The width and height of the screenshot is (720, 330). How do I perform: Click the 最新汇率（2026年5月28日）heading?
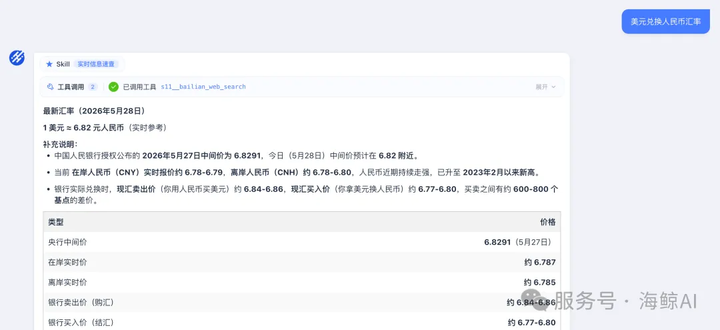(94, 111)
